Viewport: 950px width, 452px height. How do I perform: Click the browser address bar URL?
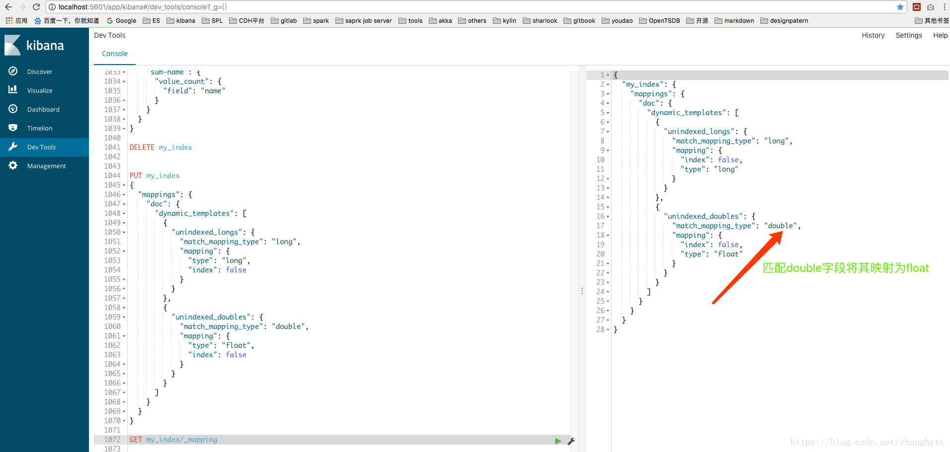click(x=143, y=7)
